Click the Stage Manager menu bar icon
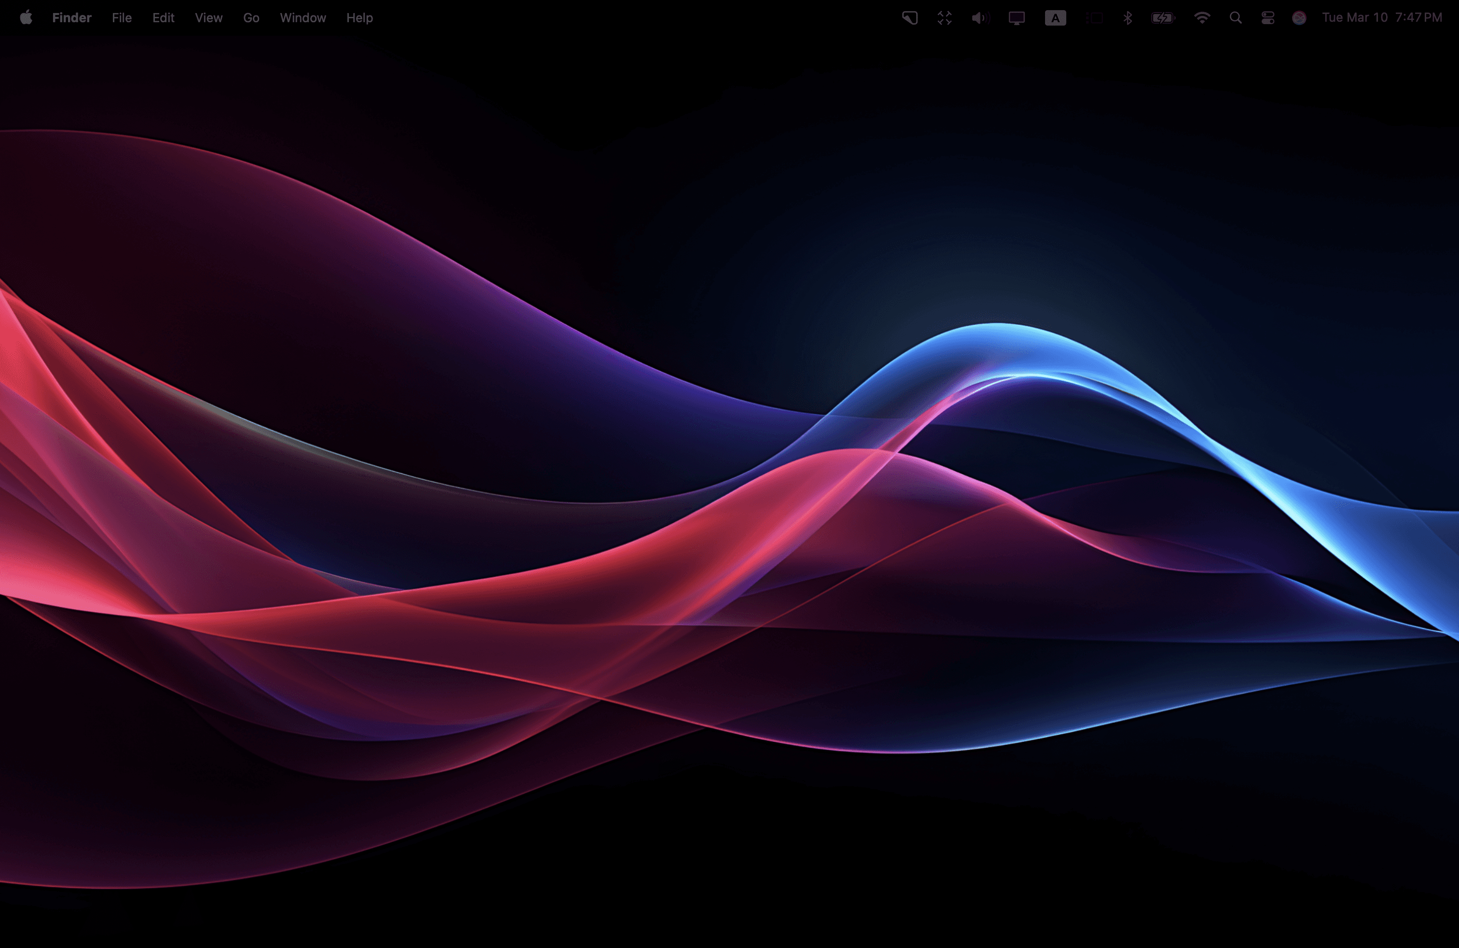This screenshot has width=1459, height=948. [x=1094, y=18]
